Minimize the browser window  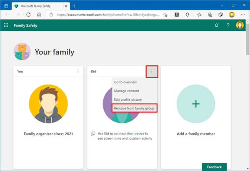(222, 5)
